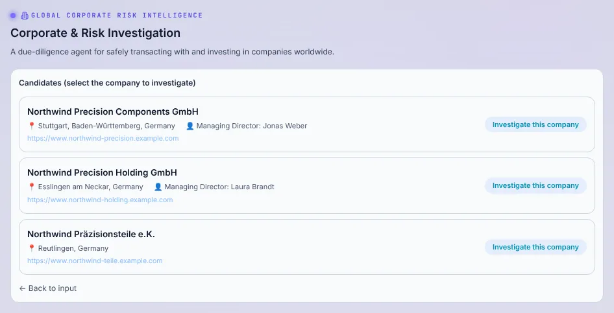614x313 pixels.
Task: Click the Esslingen am Neckar location pin icon
Action: pyautogui.click(x=32, y=187)
